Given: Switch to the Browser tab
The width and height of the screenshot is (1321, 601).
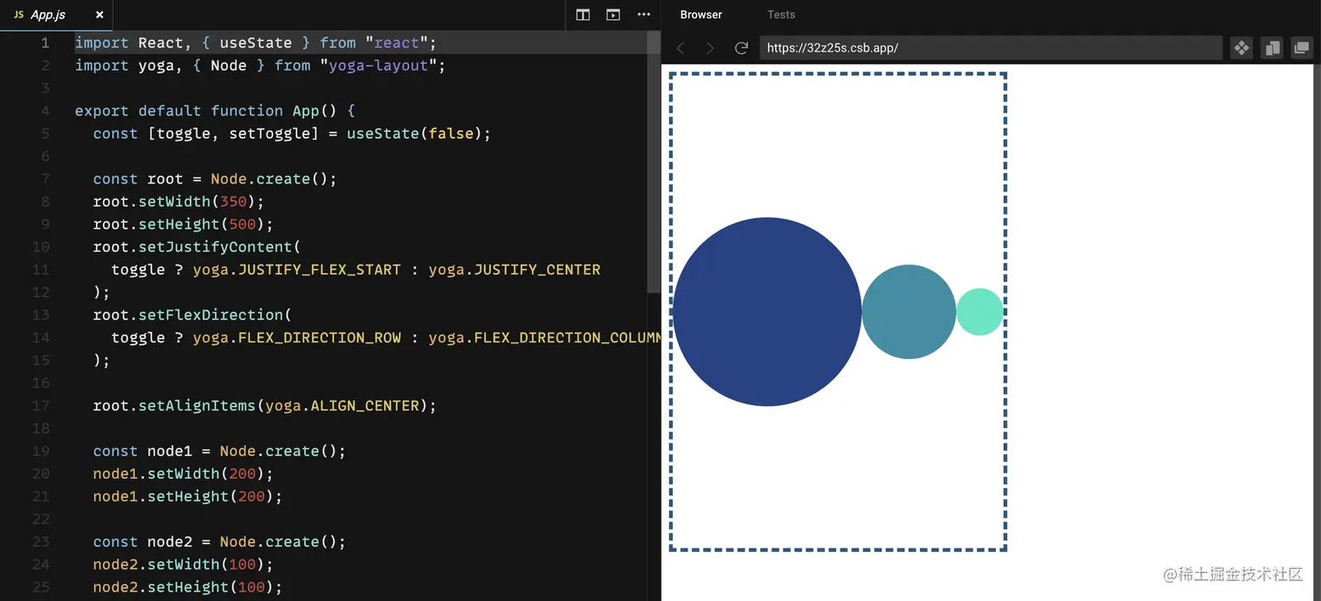Looking at the screenshot, I should [702, 15].
